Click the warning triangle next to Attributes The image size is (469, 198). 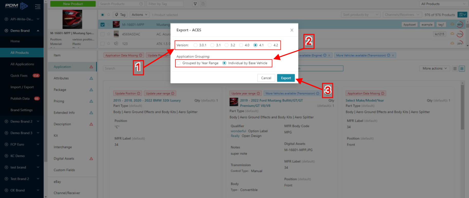(91, 78)
